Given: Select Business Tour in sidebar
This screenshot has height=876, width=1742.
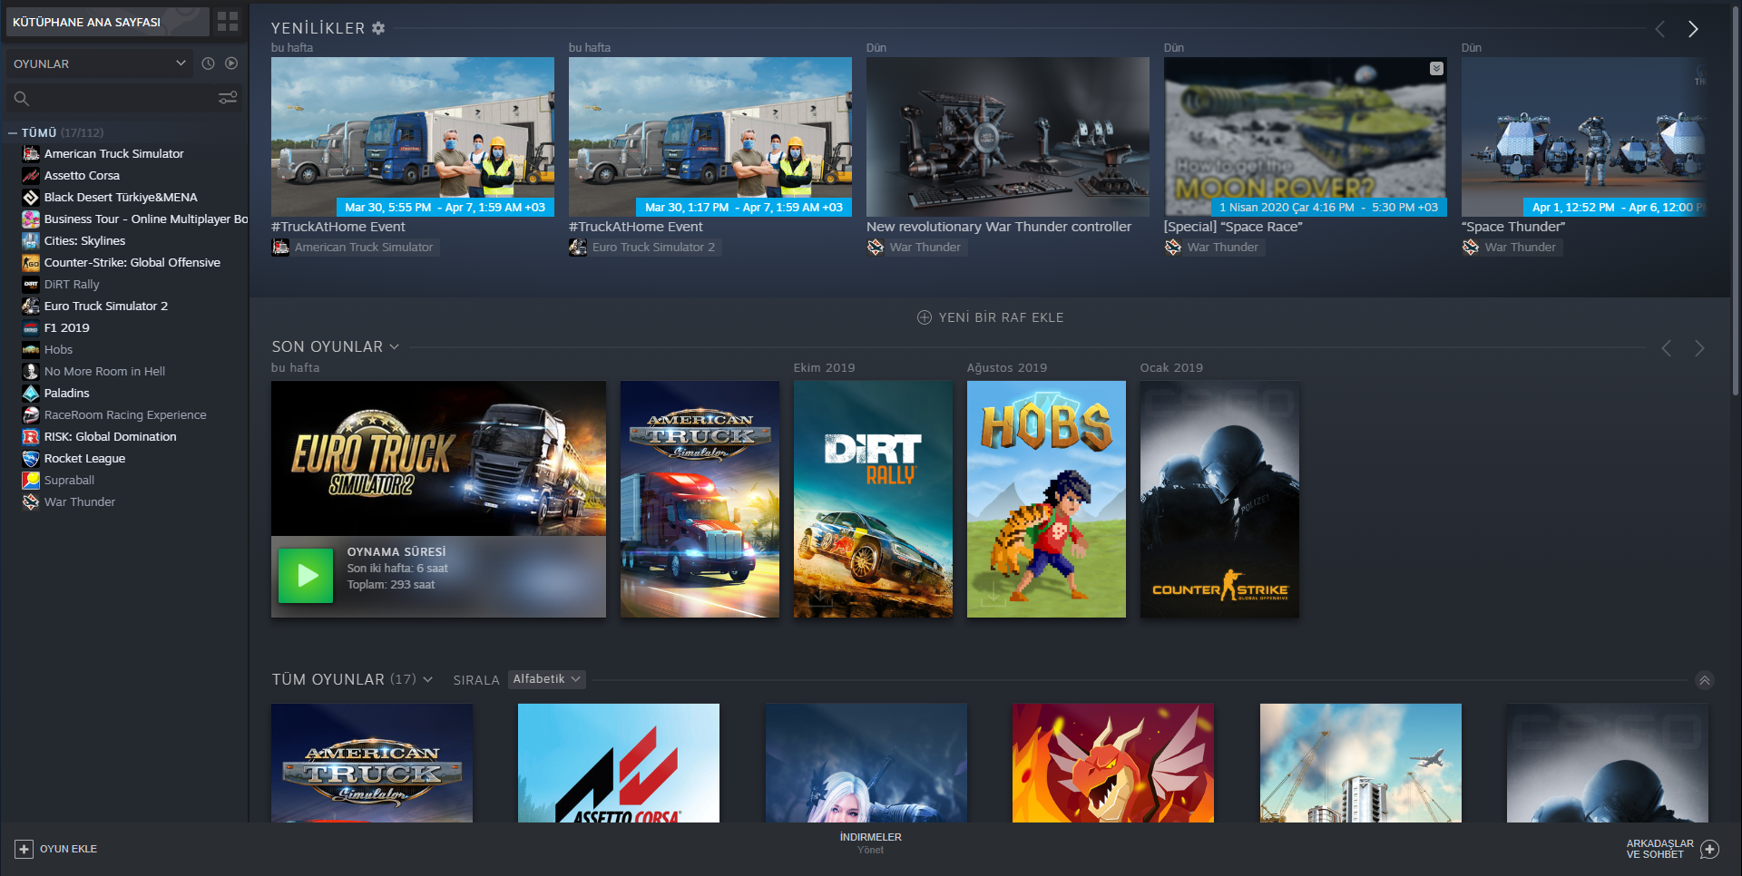Looking at the screenshot, I should tap(145, 219).
